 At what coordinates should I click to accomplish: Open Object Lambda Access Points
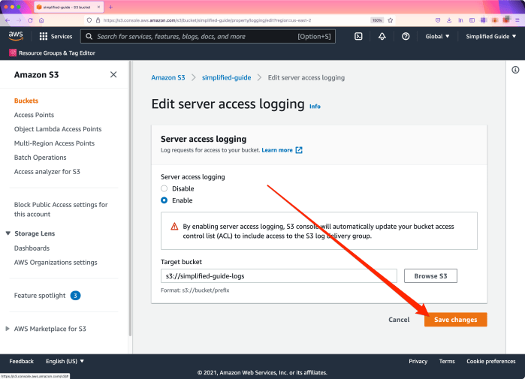58,129
